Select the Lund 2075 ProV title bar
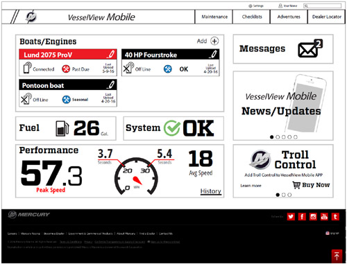This screenshot has width=347, height=264. 68,55
